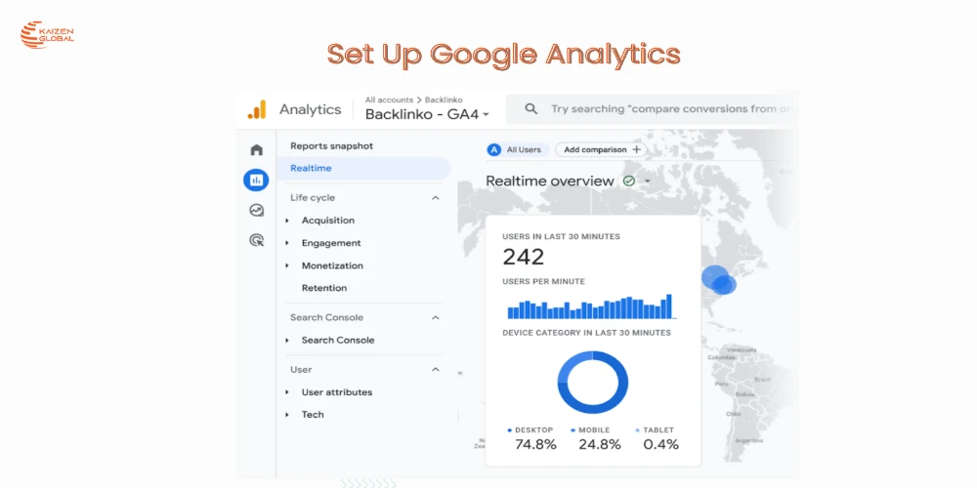Collapse the Life cycle section

[436, 198]
